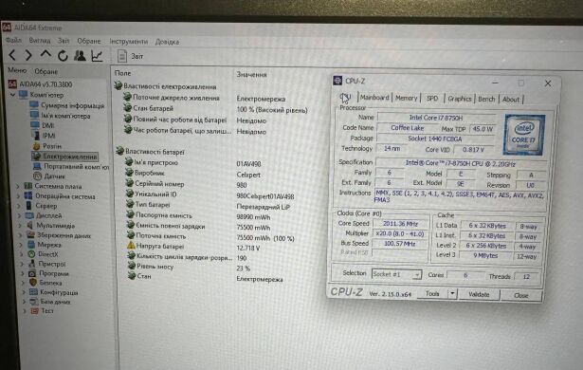This screenshot has width=583, height=370.
Task: Expand the Мережа tree node
Action: [x=22, y=245]
